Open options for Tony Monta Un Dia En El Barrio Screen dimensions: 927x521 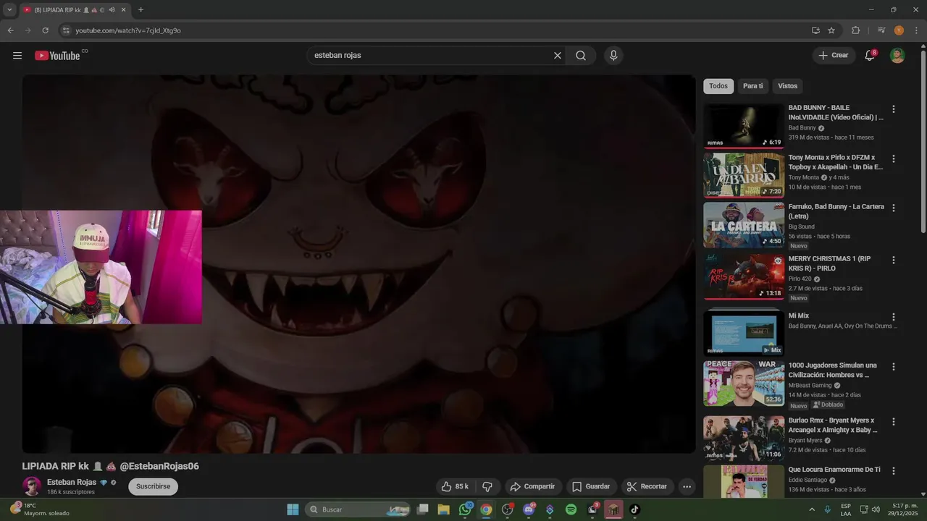point(894,158)
